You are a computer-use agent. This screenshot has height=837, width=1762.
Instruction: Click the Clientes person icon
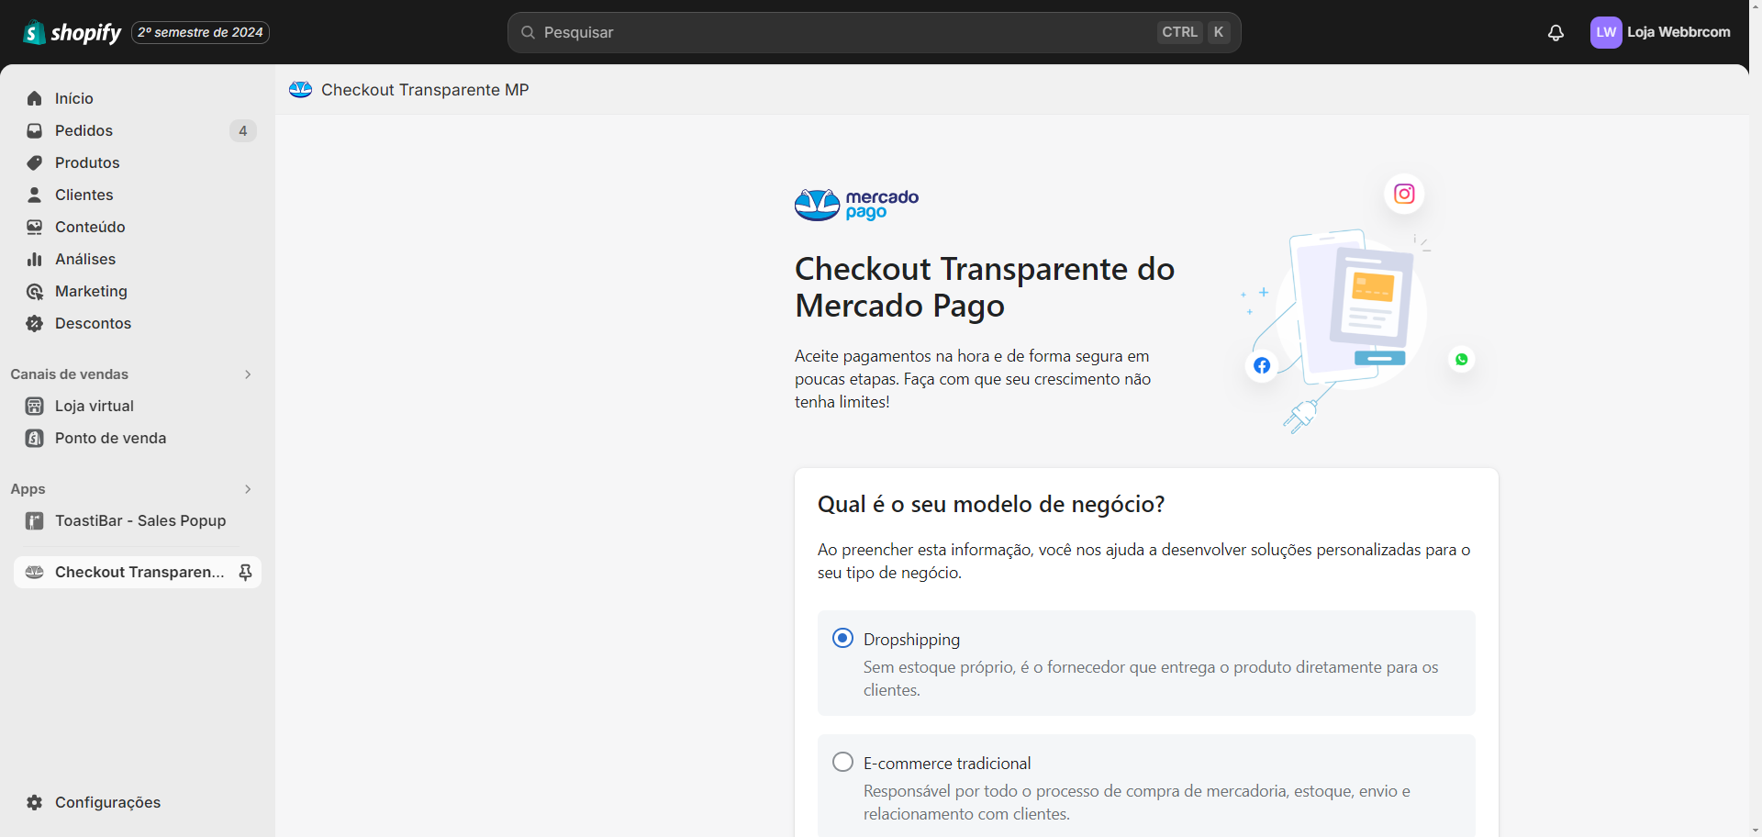[x=35, y=195]
